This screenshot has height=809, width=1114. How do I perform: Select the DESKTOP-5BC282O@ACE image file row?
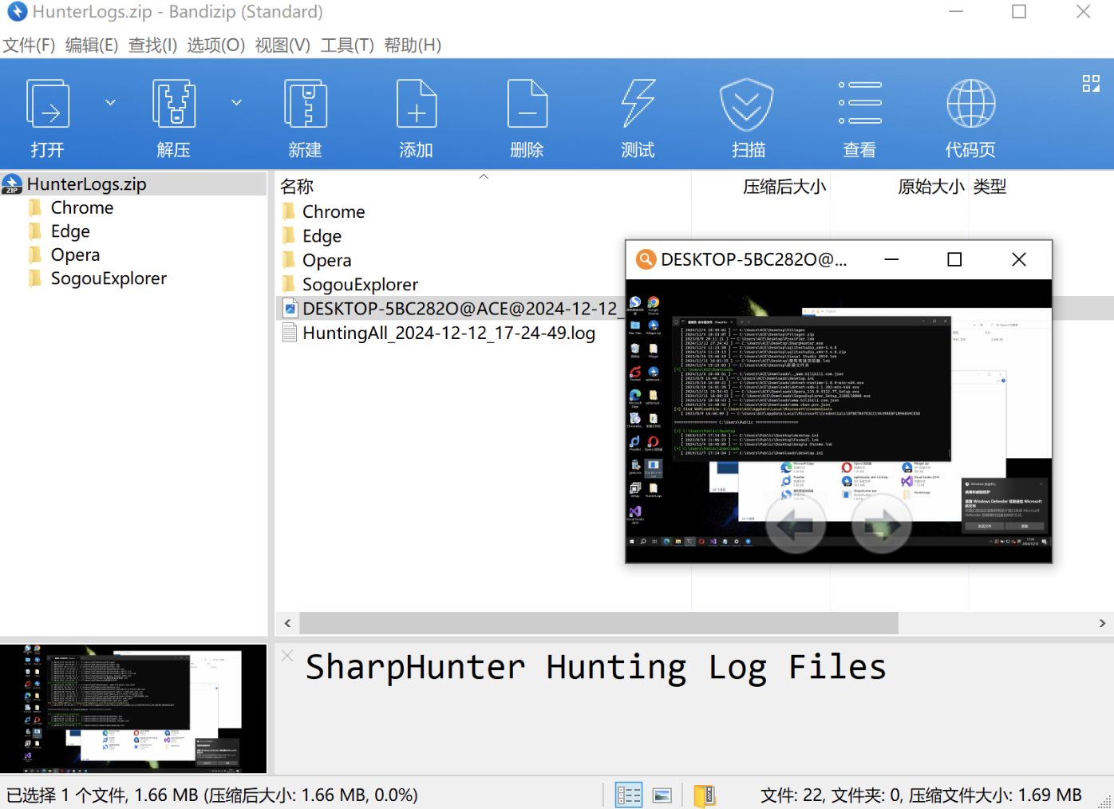click(451, 308)
